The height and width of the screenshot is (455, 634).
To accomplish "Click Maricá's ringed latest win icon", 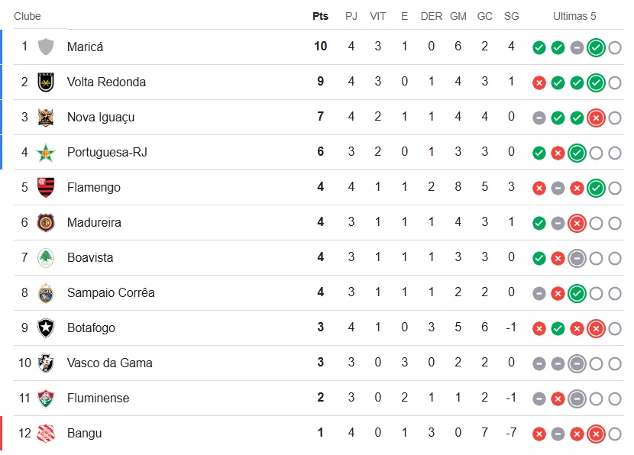I will (x=596, y=47).
